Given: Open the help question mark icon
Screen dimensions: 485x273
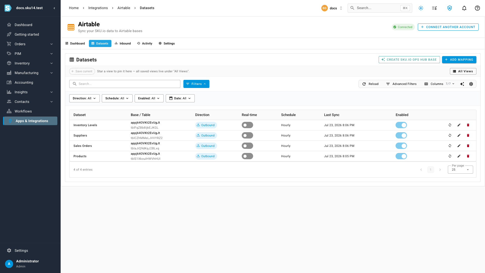Looking at the screenshot, I should pyautogui.click(x=477, y=8).
